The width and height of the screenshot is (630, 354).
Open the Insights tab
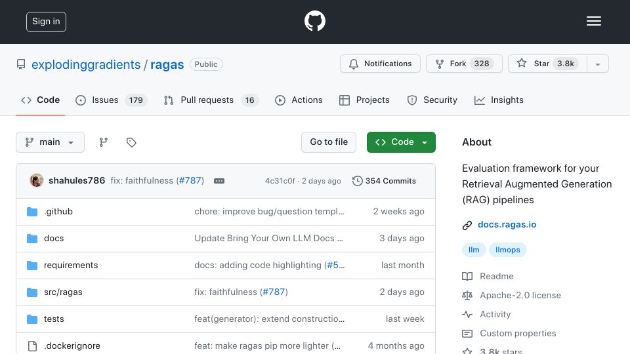tap(499, 100)
